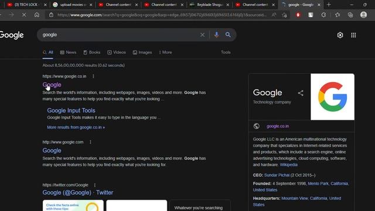Viewport: 375px width, 211px height.
Task: Go forward in browser history
Action: pos(12,15)
